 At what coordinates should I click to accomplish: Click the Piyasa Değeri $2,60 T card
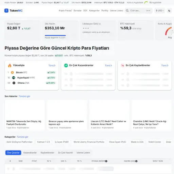point(22,30)
